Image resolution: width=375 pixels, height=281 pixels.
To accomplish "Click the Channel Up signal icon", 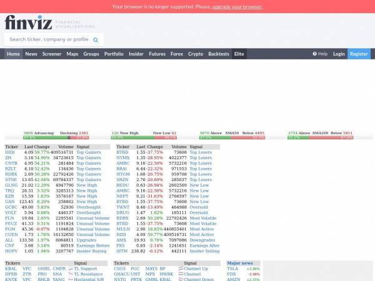I will pyautogui.click(x=181, y=269).
